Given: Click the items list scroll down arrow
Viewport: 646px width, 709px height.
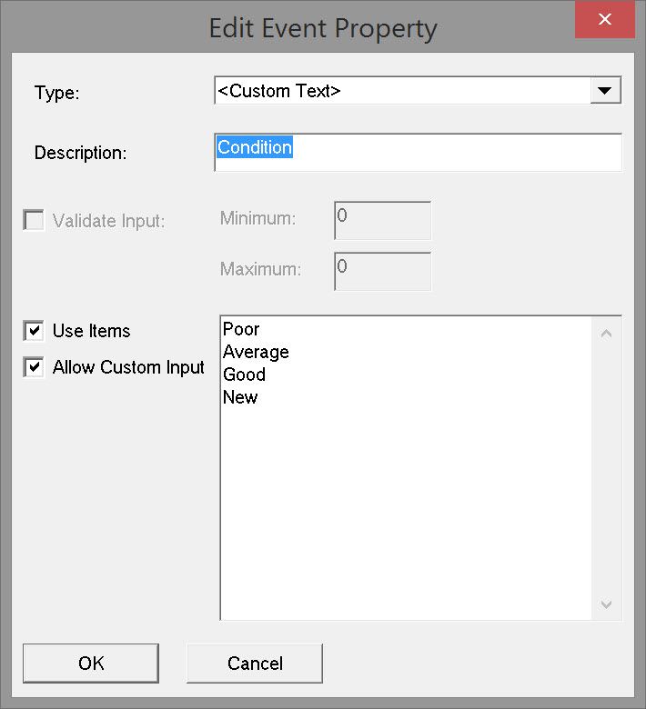Looking at the screenshot, I should point(607,604).
